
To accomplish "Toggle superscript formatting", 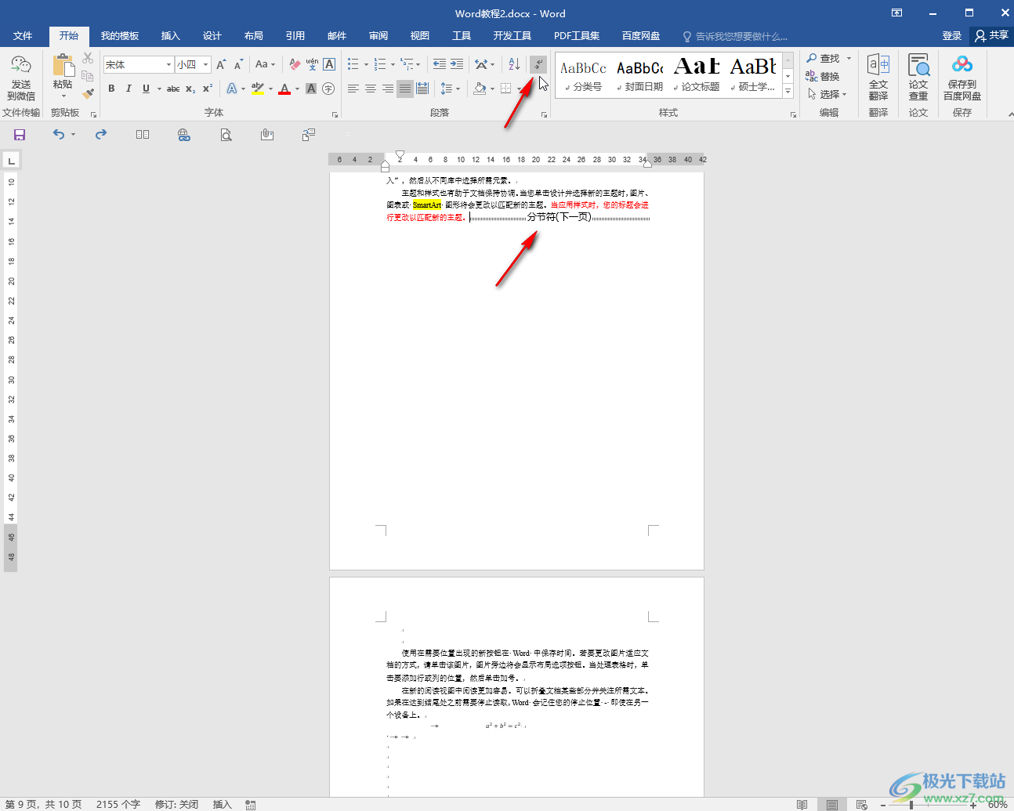I will 208,89.
